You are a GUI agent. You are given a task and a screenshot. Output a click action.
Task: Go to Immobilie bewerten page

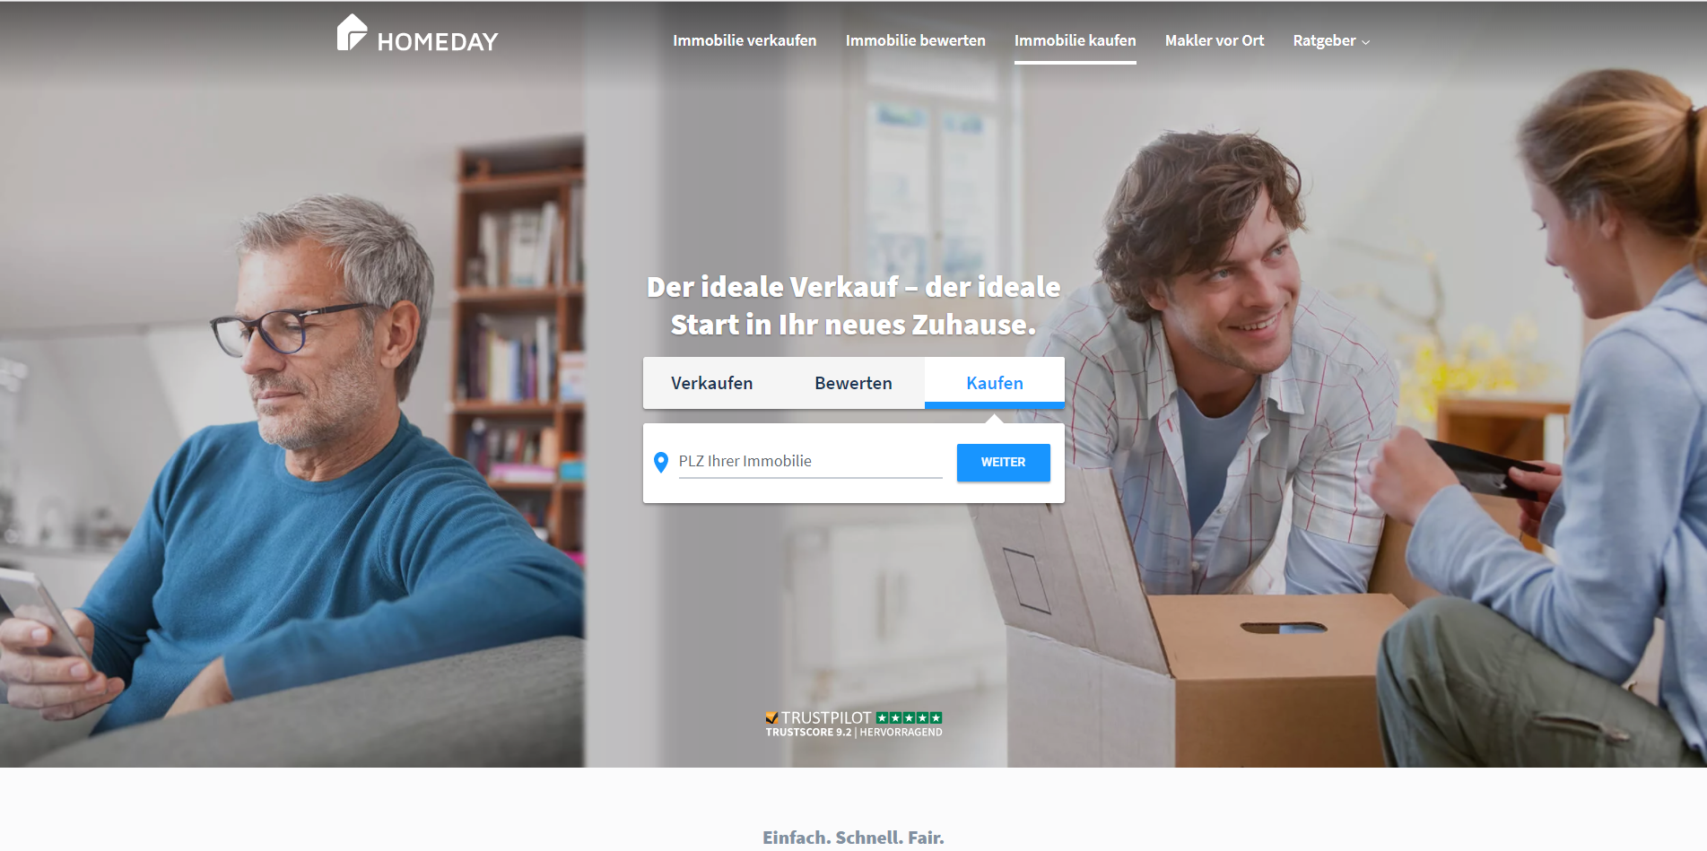click(x=915, y=40)
